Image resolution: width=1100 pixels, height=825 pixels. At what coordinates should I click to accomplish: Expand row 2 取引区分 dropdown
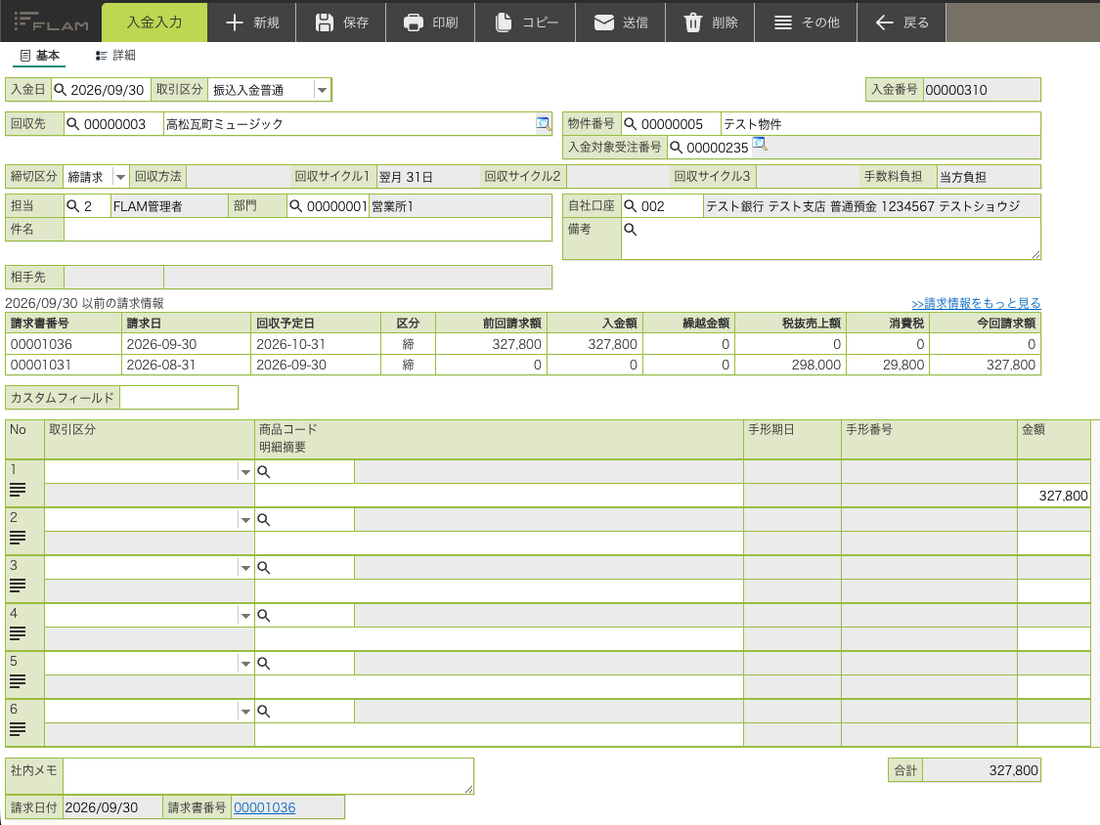(244, 520)
